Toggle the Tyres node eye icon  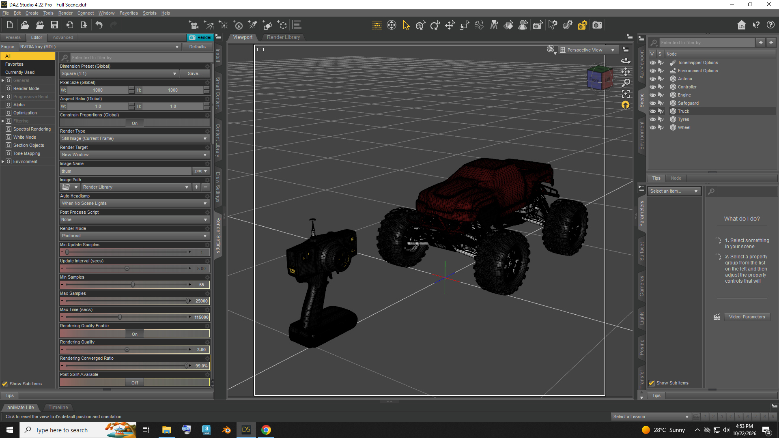653,119
